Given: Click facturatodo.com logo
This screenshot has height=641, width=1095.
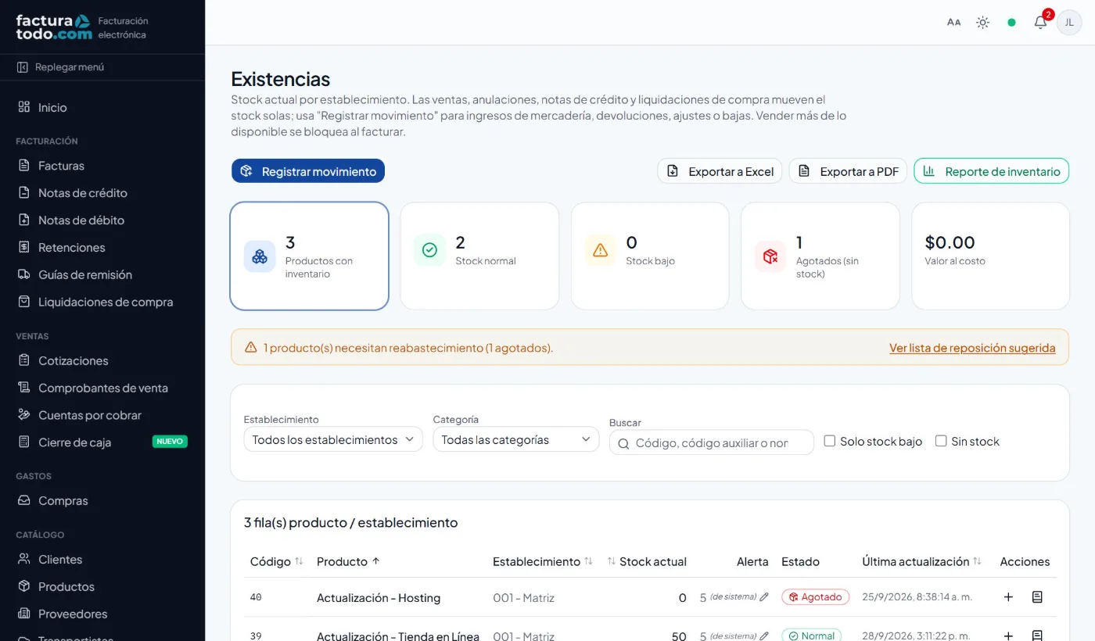Looking at the screenshot, I should tap(54, 27).
